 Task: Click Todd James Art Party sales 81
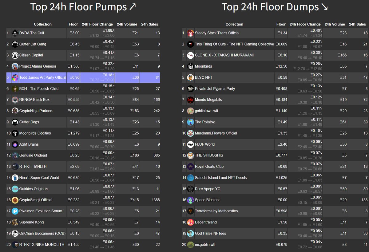158,77
